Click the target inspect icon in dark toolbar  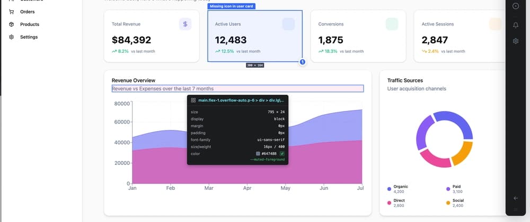click(516, 6)
